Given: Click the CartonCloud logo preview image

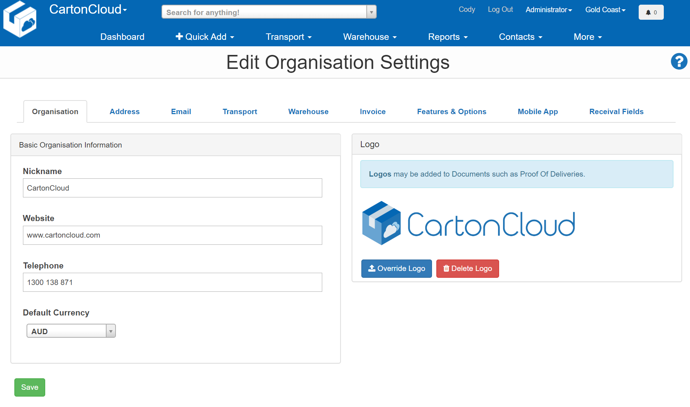Looking at the screenshot, I should pyautogui.click(x=468, y=223).
